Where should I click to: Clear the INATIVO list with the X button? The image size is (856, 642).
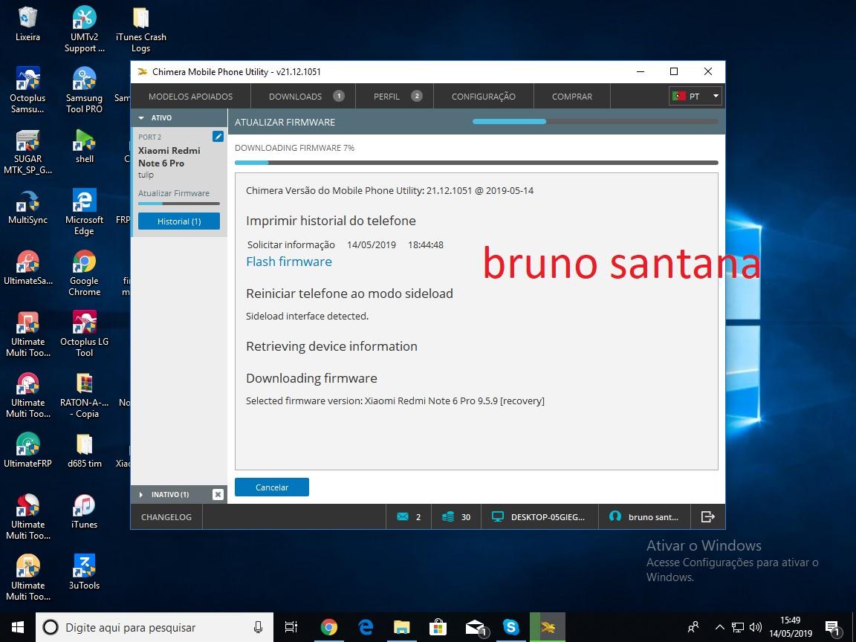[218, 495]
